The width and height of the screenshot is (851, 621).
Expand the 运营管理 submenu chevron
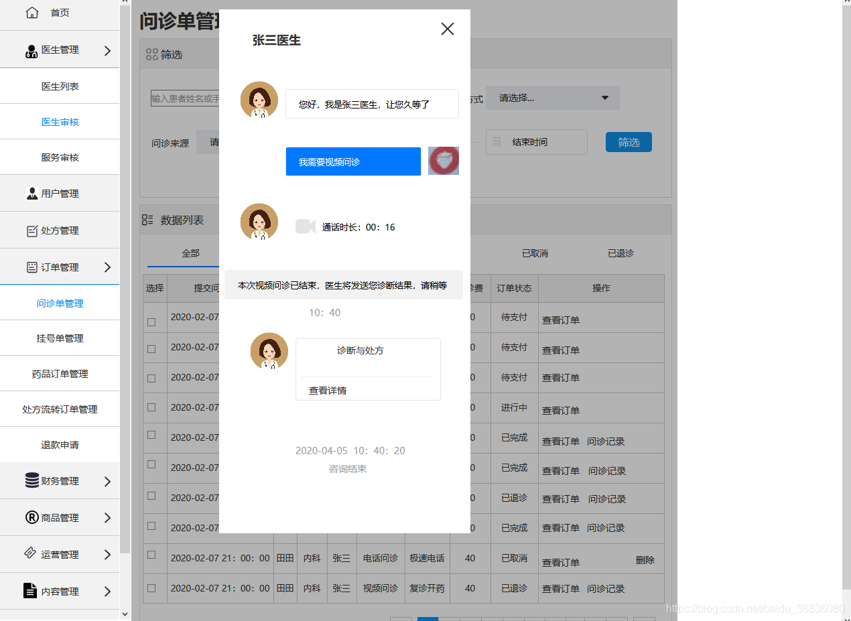point(107,554)
